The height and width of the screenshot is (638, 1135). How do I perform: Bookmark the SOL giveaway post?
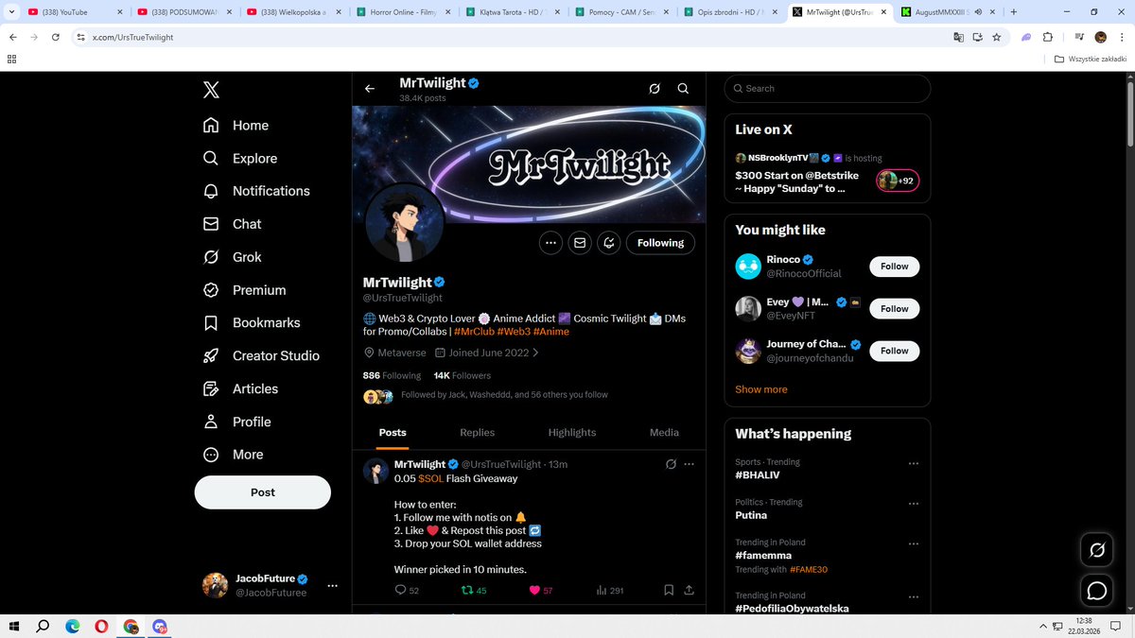click(x=668, y=590)
